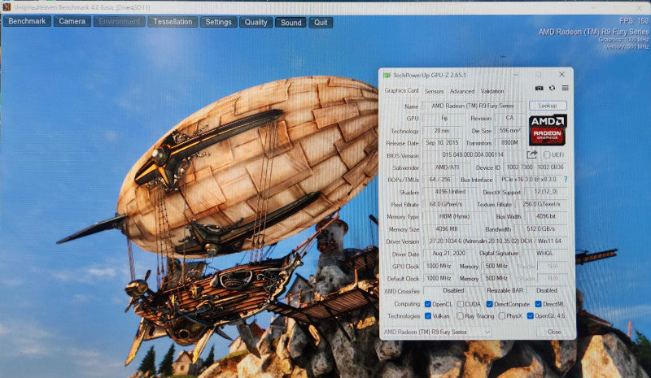Click the Bus Width value 4096 bit
Viewport: 651px width, 378px height.
pos(545,216)
